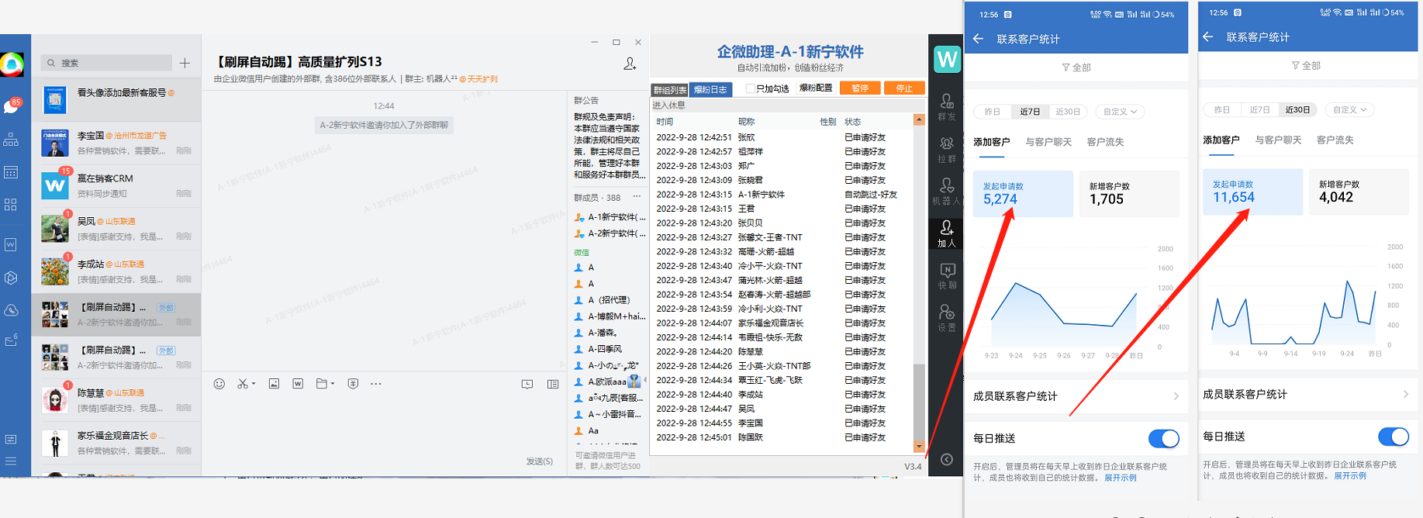The image size is (1423, 518).
Task: Toggle 每日推送 switch in right phone screen
Action: (x=1393, y=437)
